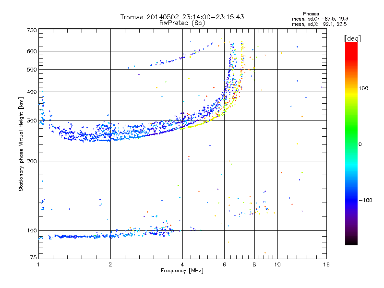
Task: Click the 'Stationary phase Virtual Height [km]' axis title
Action: [x=21, y=144]
